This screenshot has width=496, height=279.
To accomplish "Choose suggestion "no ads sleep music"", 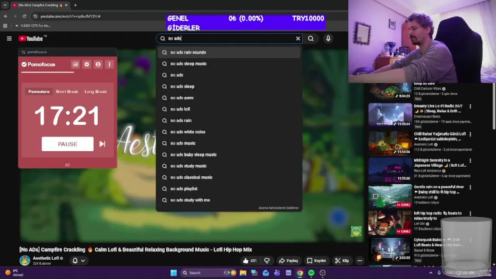I will (x=229, y=64).
